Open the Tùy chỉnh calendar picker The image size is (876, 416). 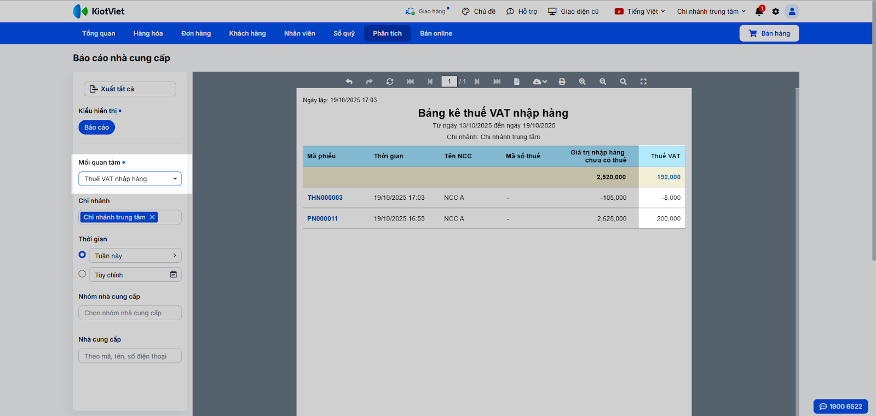tap(174, 275)
